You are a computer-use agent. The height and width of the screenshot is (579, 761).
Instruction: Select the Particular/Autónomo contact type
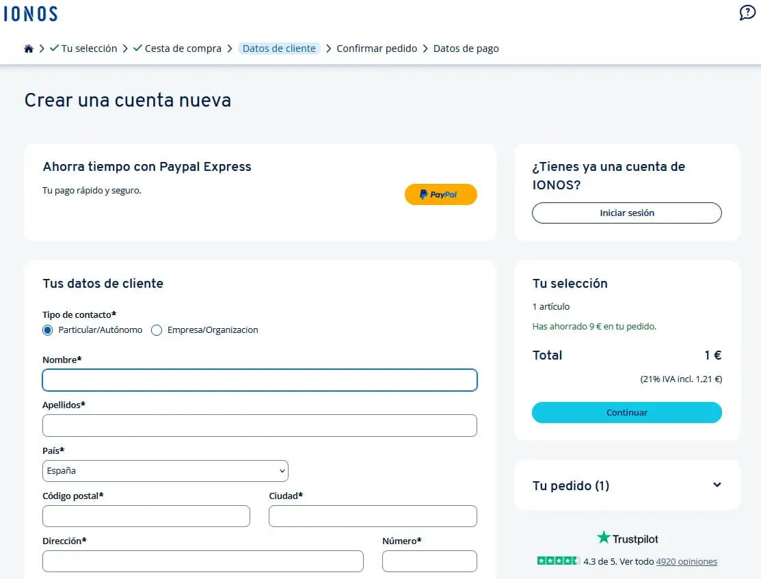tap(47, 329)
